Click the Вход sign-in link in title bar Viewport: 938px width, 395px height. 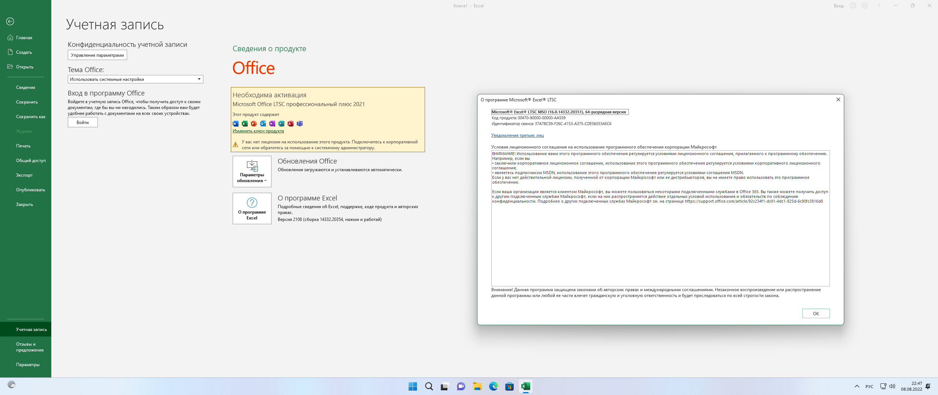click(839, 6)
